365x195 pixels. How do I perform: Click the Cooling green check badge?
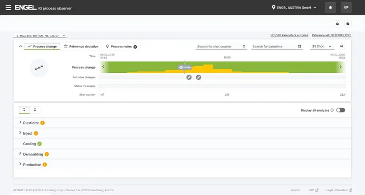39,144
